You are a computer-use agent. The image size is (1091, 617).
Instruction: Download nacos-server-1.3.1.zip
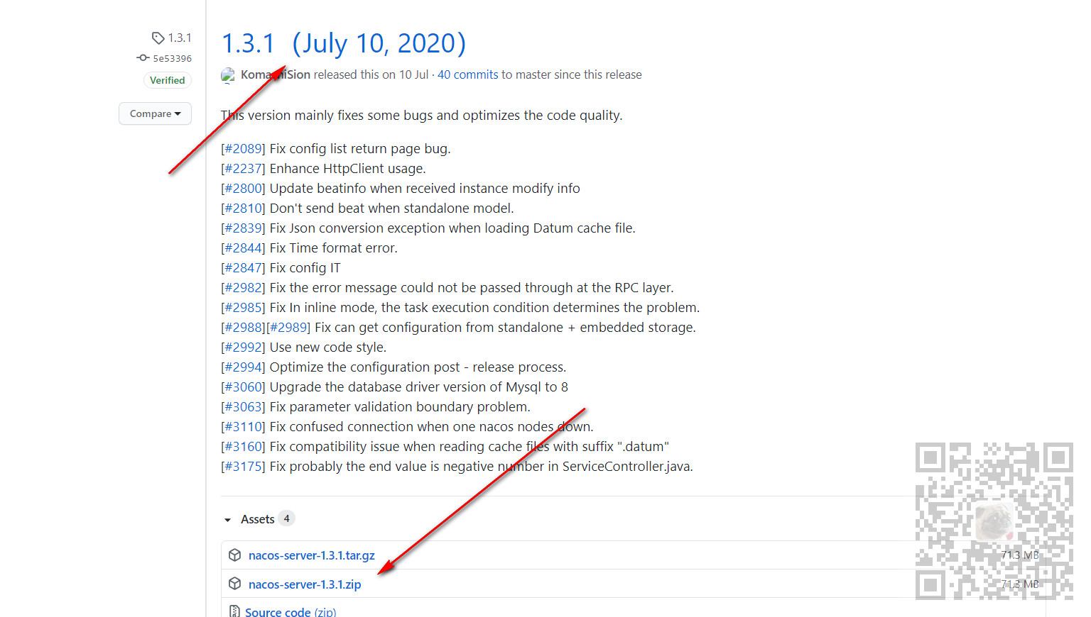(x=304, y=584)
